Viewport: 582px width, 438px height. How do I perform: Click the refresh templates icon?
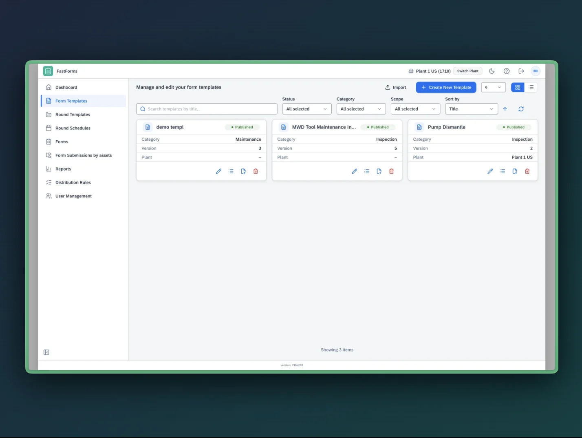pos(521,109)
